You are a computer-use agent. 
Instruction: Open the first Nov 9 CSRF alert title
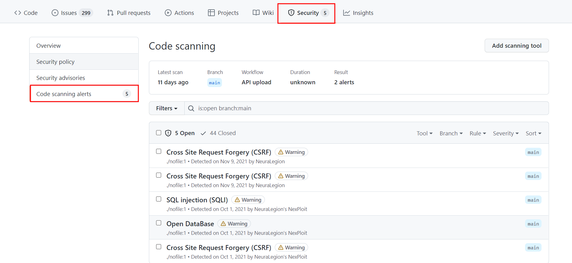point(219,152)
